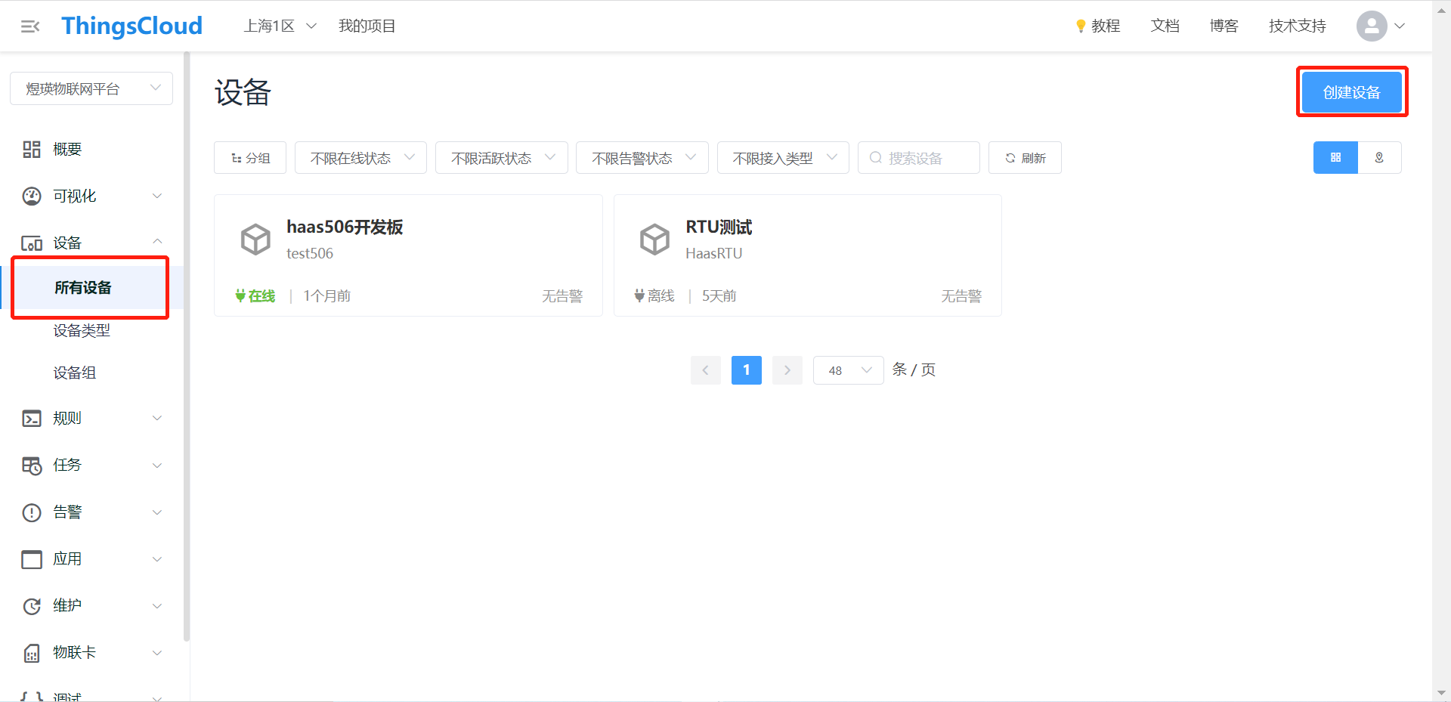Expand the 应用 menu chevron
The height and width of the screenshot is (702, 1451).
pos(157,559)
